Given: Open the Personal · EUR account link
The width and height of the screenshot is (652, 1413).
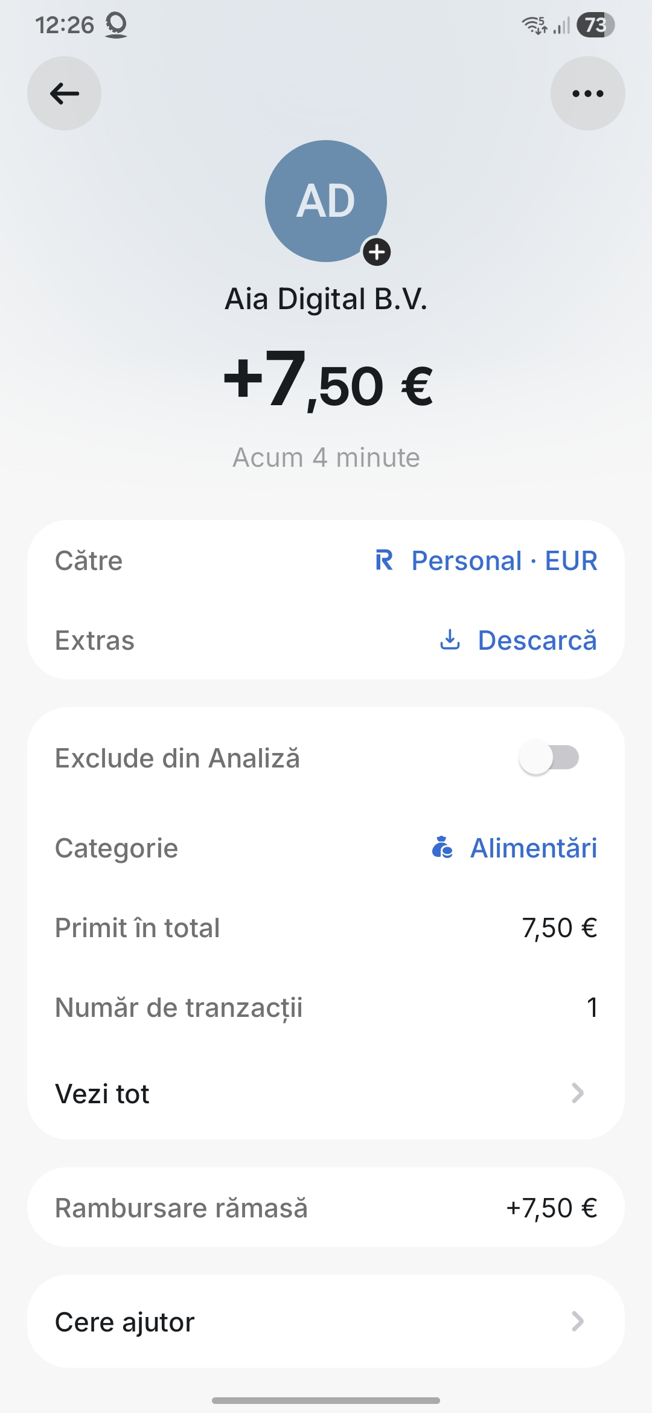Looking at the screenshot, I should click(504, 560).
